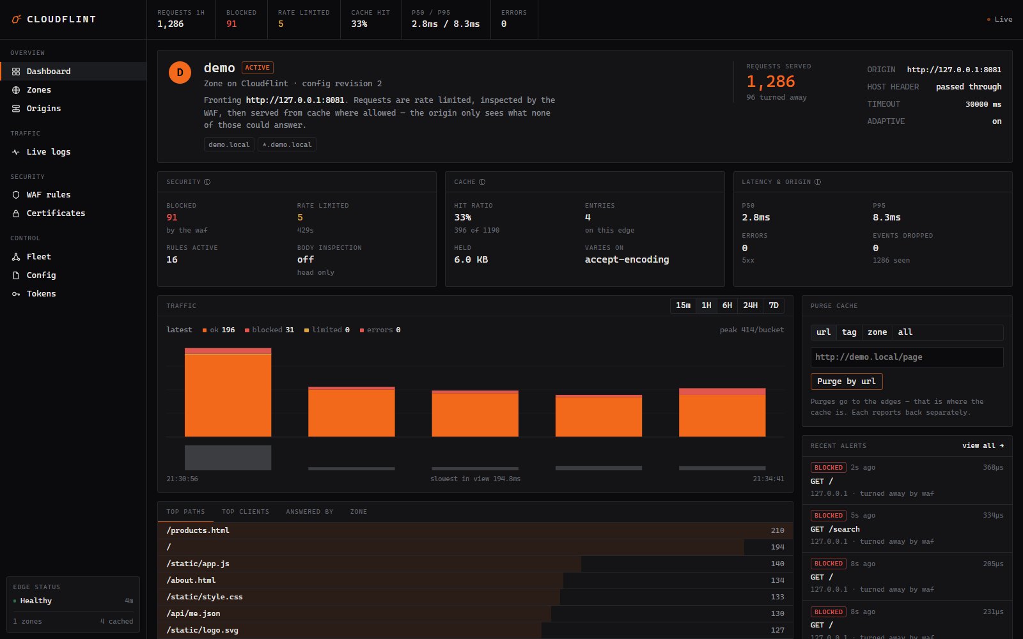The width and height of the screenshot is (1023, 639).
Task: Select the zone purge mode
Action: coord(877,332)
